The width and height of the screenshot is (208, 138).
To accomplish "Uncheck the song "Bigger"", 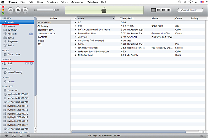I will click(x=75, y=44).
